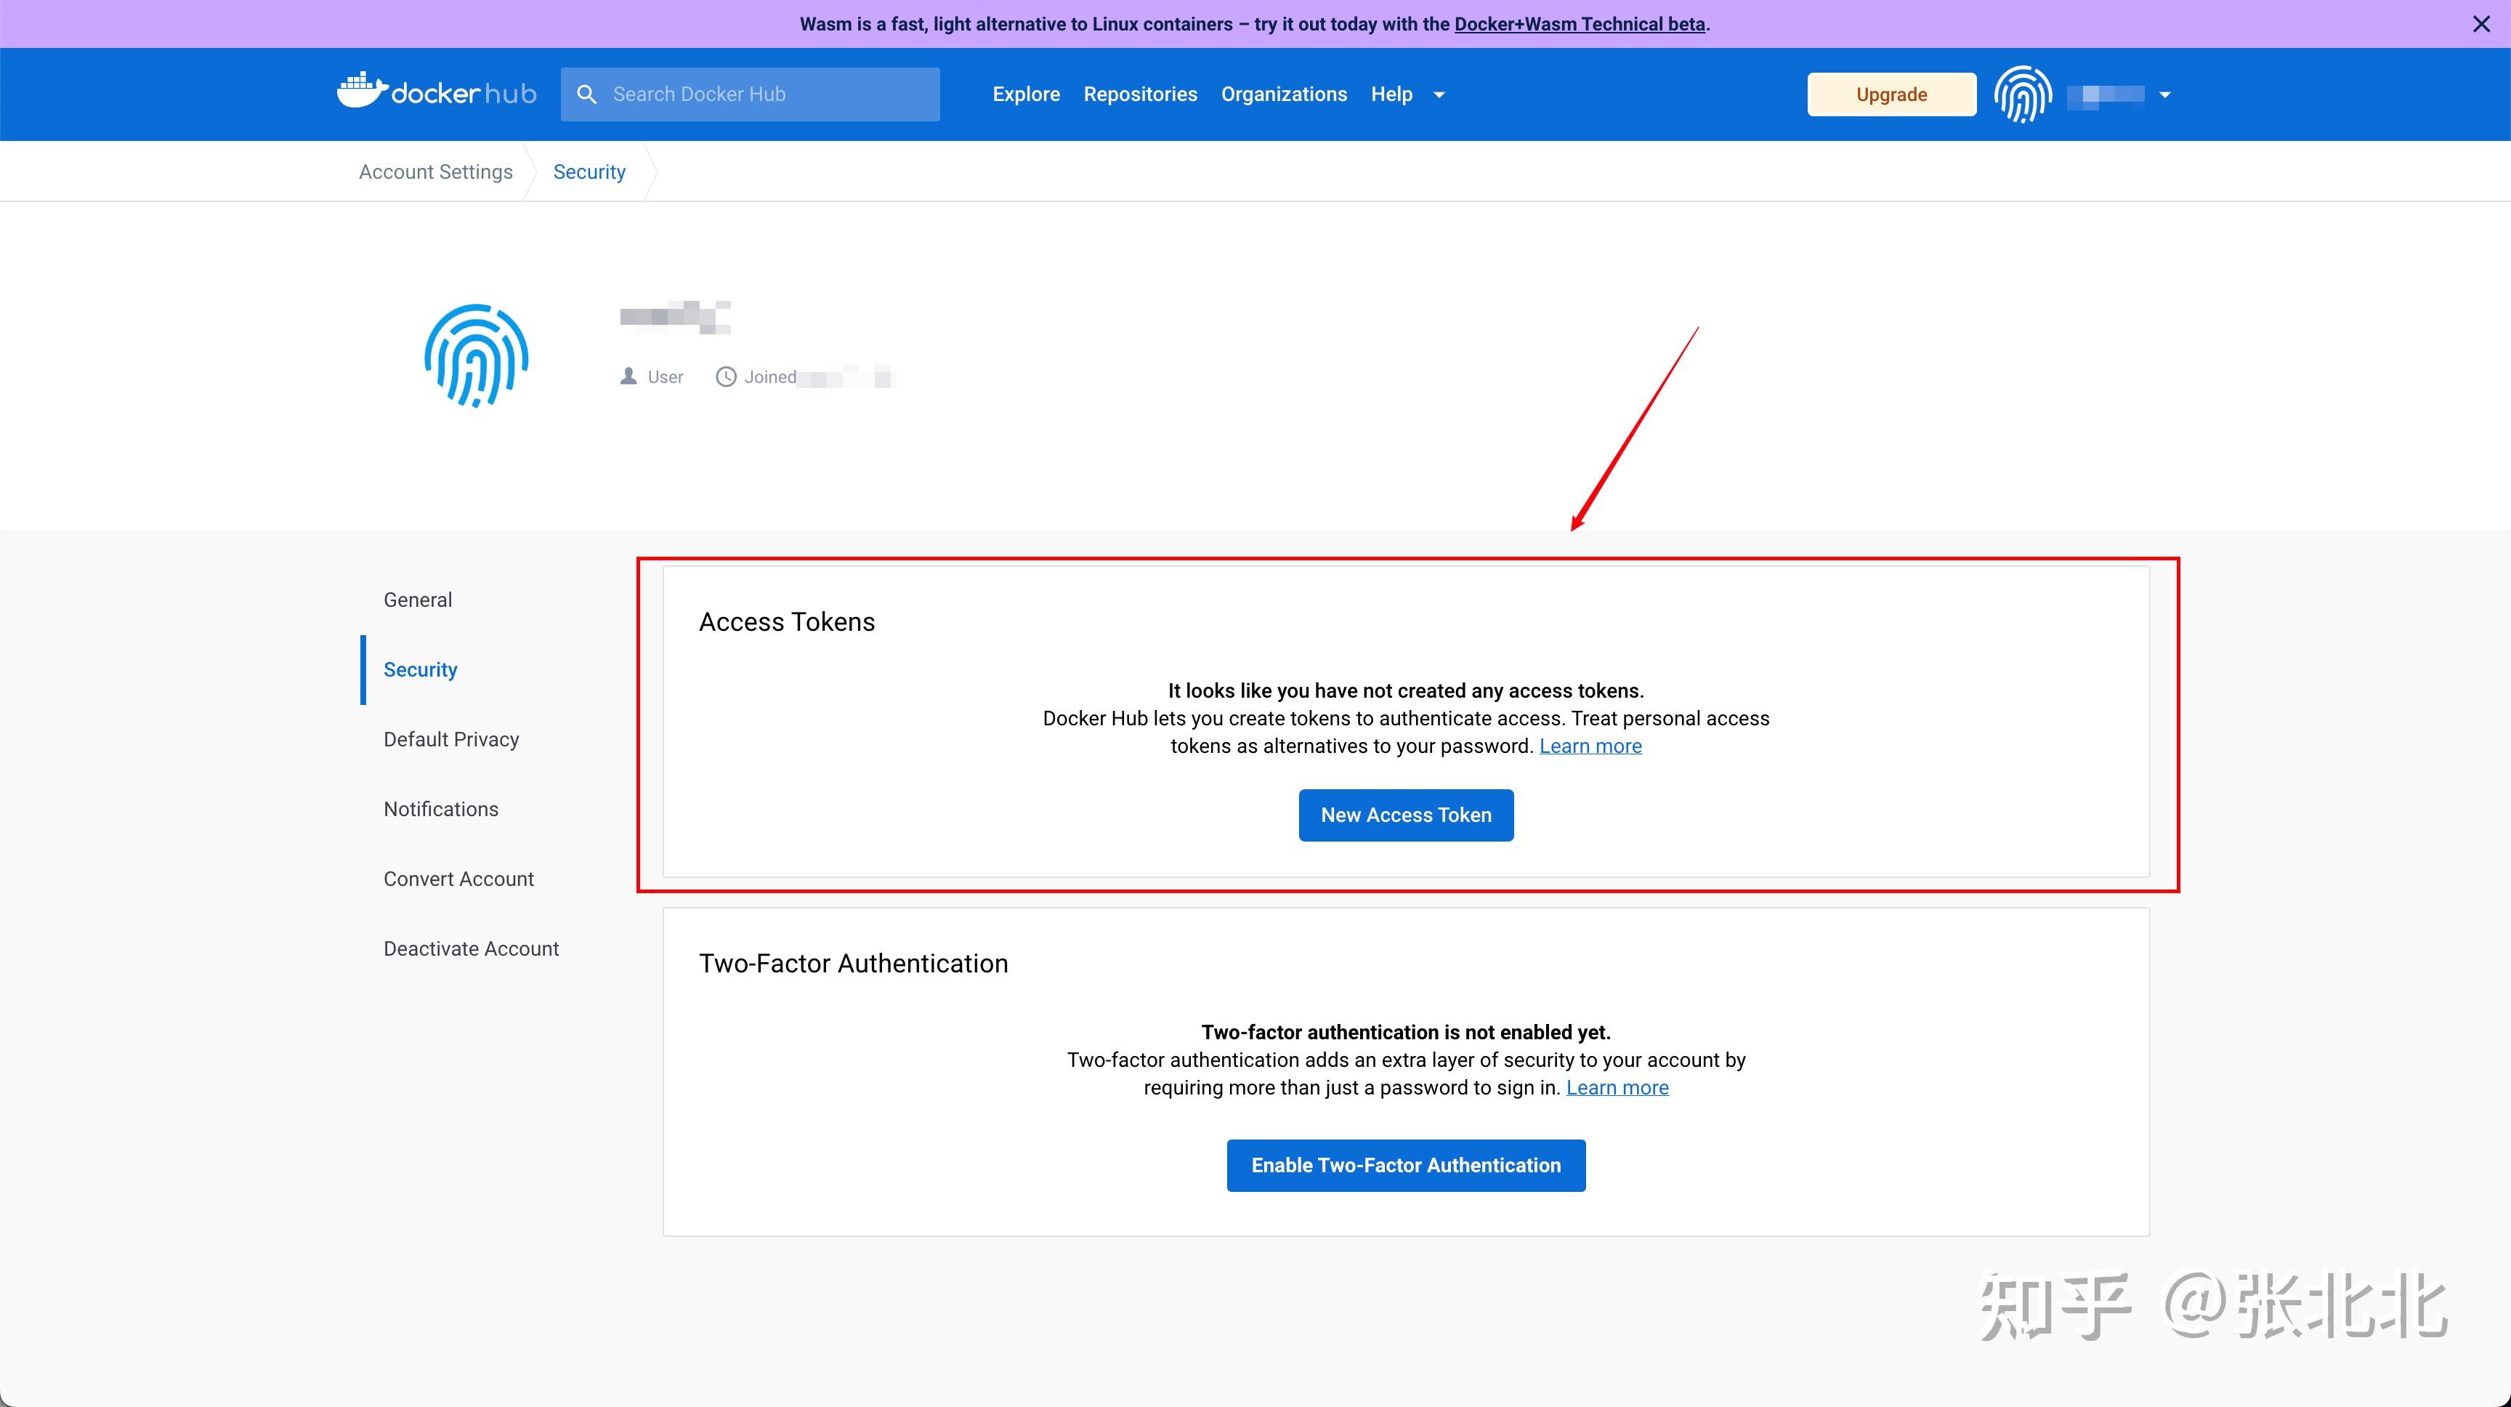Click the fingerprint avatar in the navbar
The height and width of the screenshot is (1407, 2511).
pyautogui.click(x=2023, y=94)
